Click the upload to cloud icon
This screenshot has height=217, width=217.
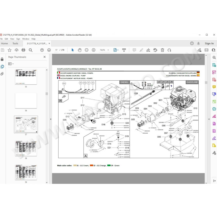[x=16, y=50]
